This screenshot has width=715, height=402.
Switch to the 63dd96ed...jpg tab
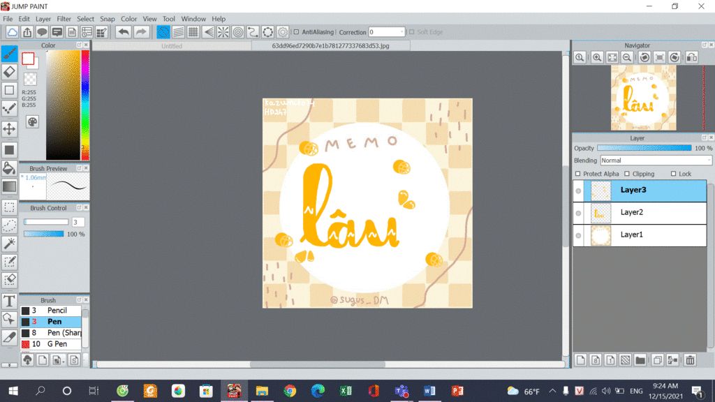(x=330, y=46)
